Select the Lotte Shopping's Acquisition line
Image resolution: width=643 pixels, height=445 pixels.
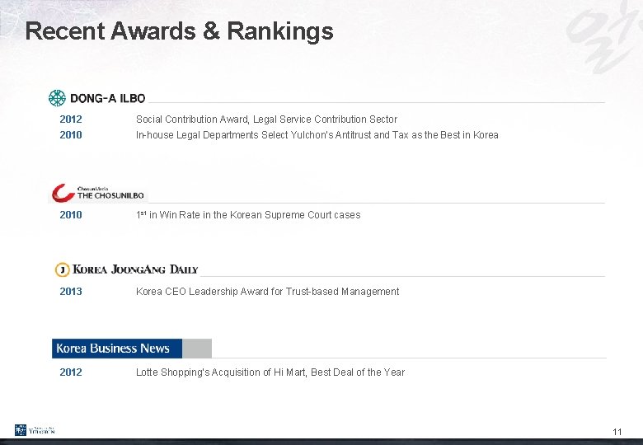(x=270, y=372)
